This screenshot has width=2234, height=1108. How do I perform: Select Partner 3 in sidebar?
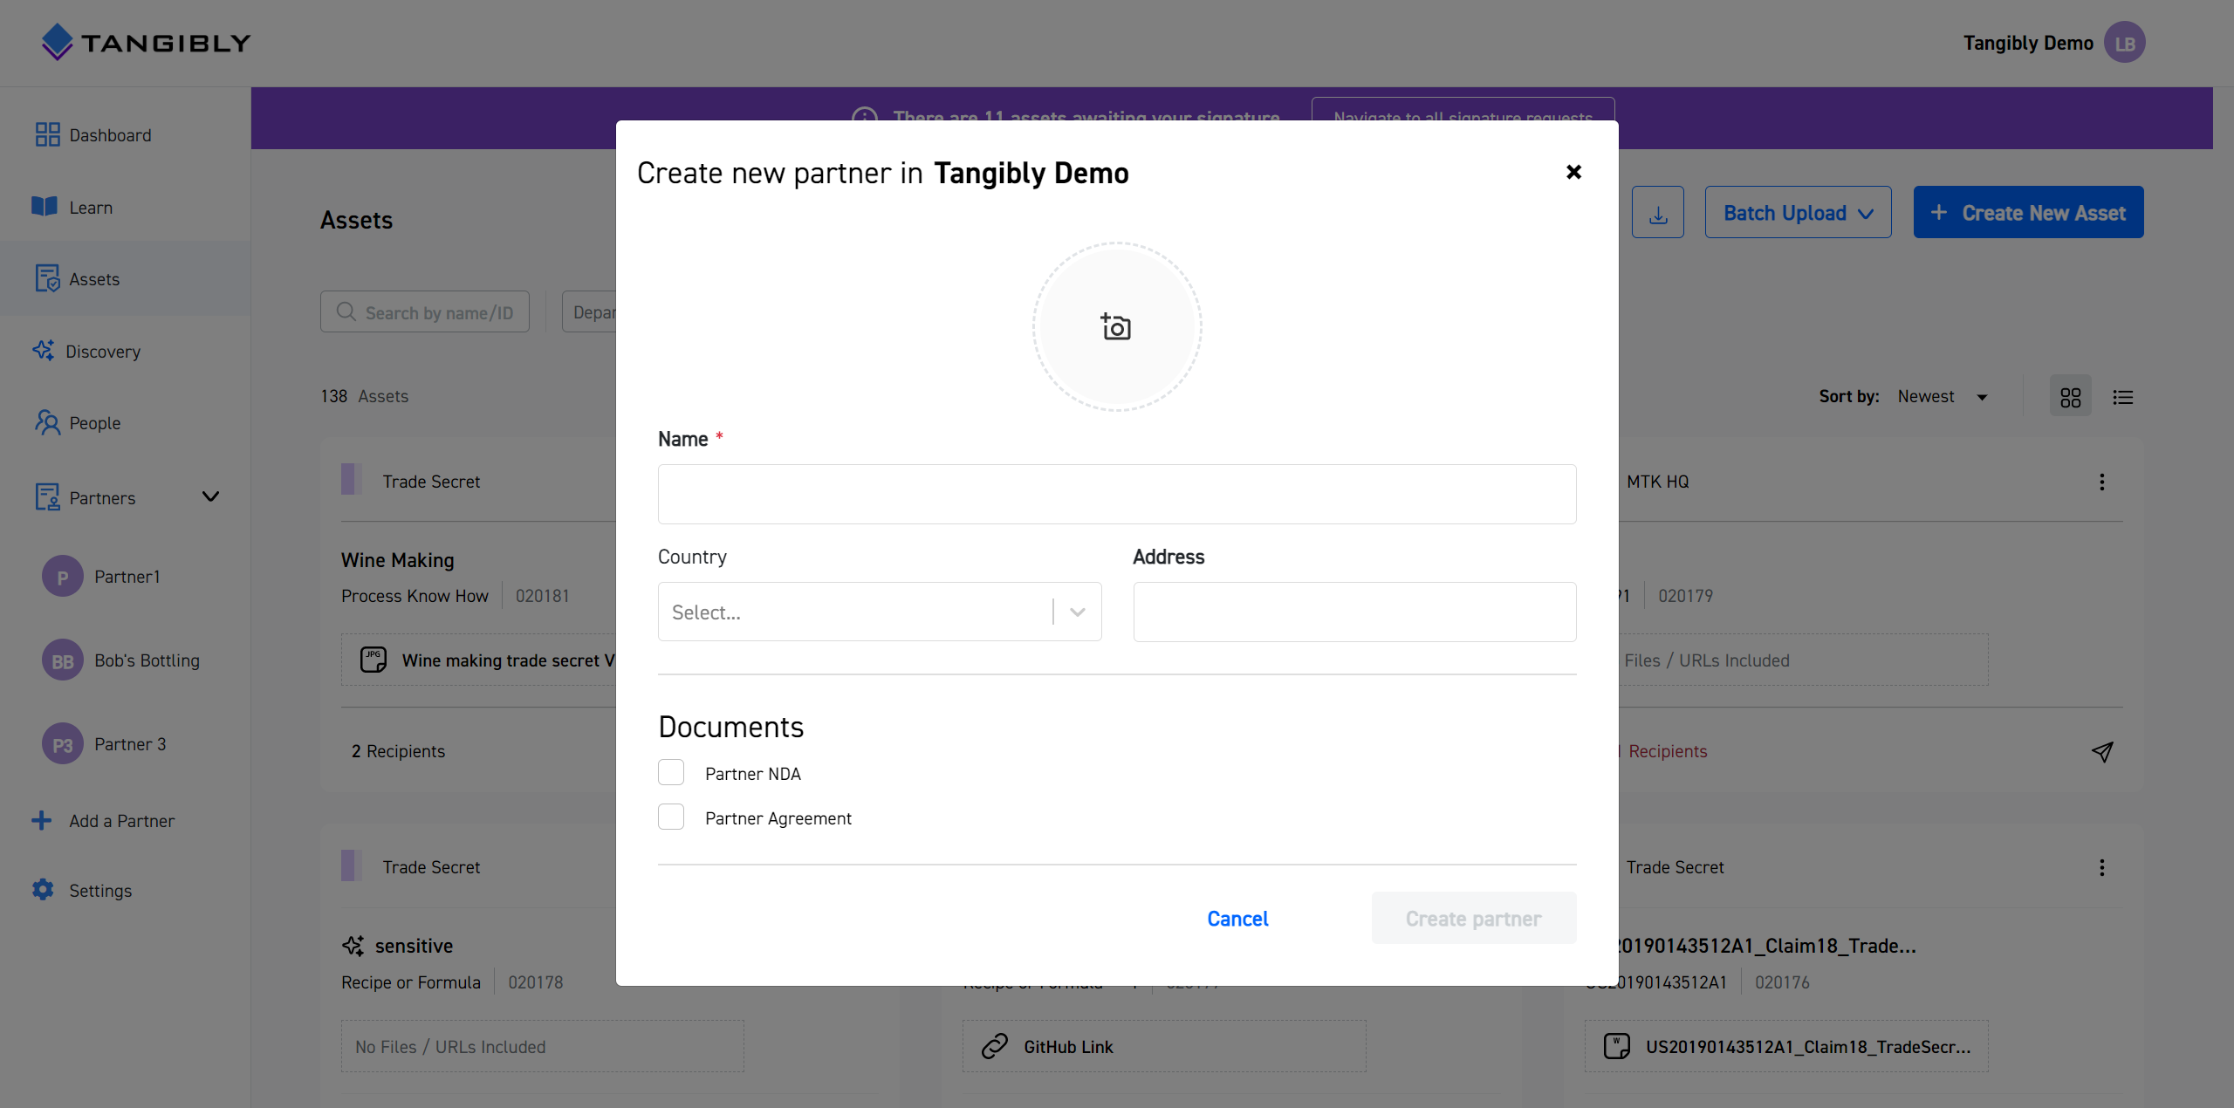coord(130,744)
